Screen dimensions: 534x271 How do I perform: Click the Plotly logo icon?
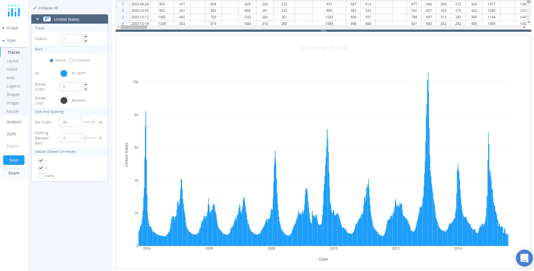pyautogui.click(x=14, y=11)
